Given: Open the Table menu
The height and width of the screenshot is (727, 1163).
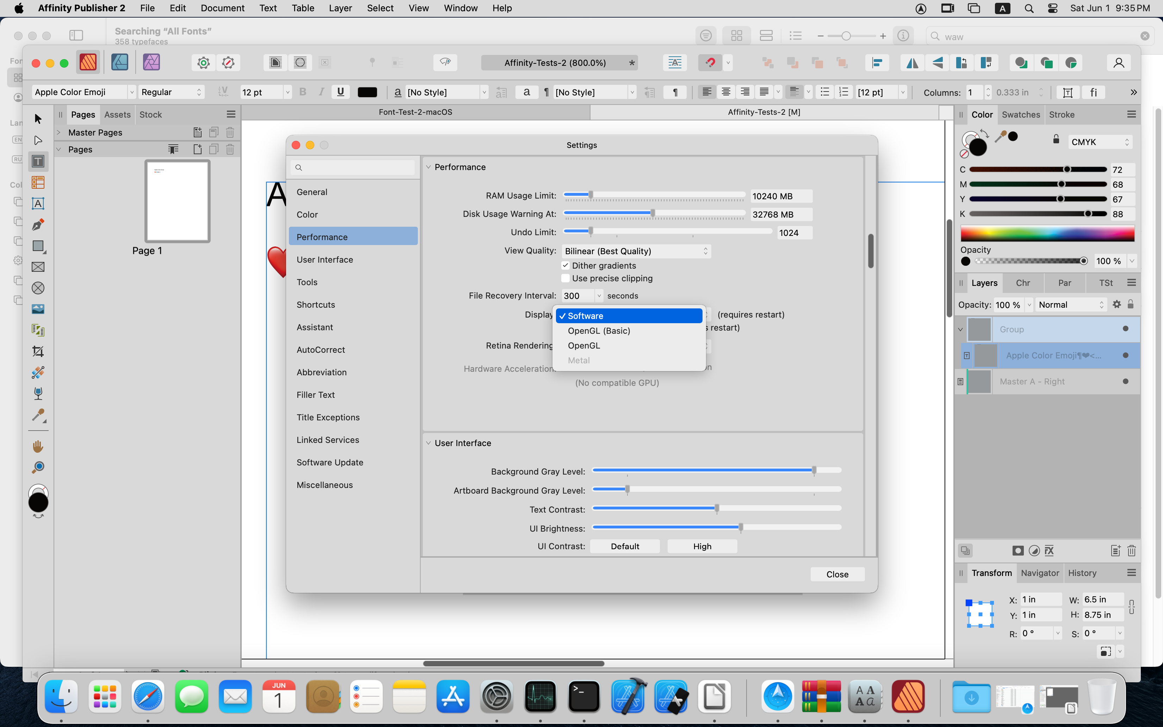Looking at the screenshot, I should 303,8.
